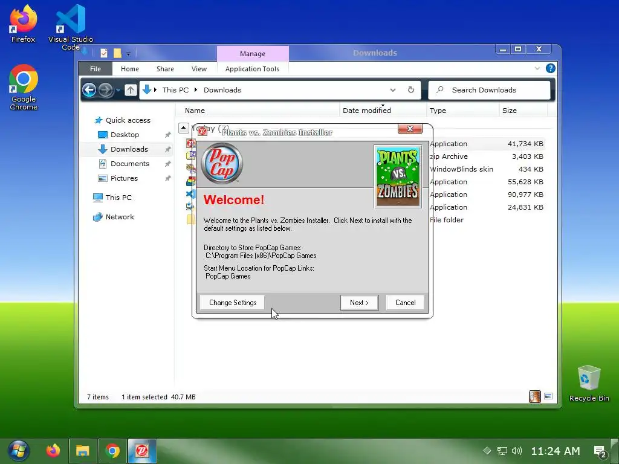Click the 90,977 KB size cell
This screenshot has width=619, height=464.
[x=525, y=195]
